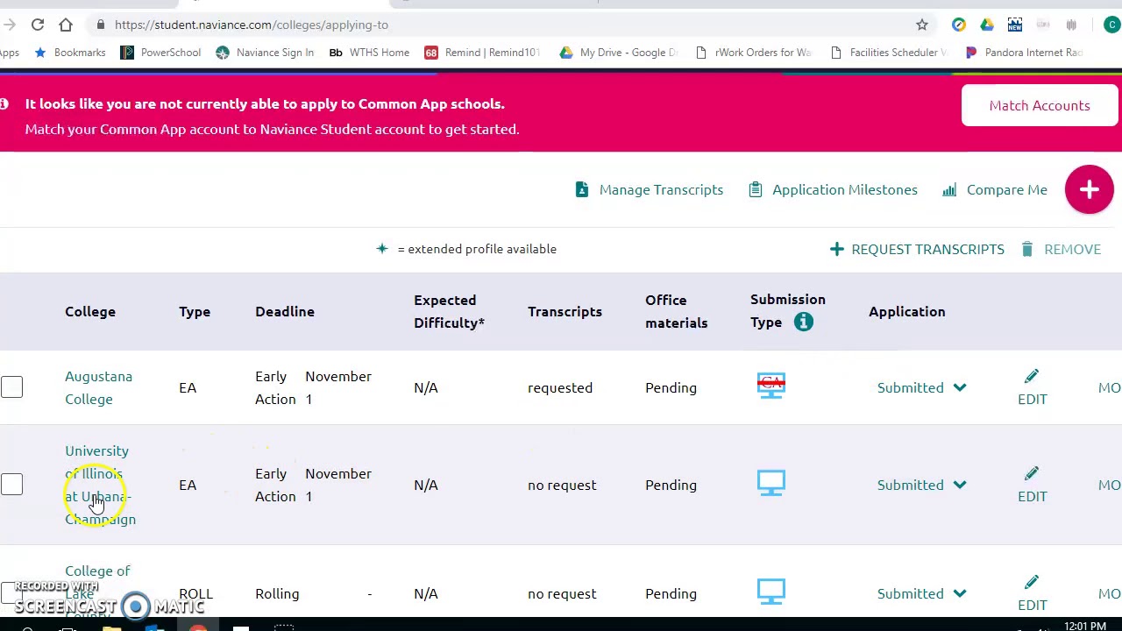
Task: Open the PowerSchool bookmark
Action: [x=160, y=53]
